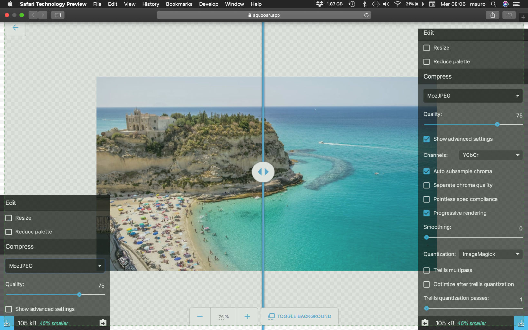
Task: Enable Optimize after trellis quantization
Action: (427, 284)
